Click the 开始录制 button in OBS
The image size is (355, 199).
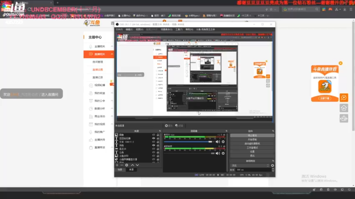pos(252,139)
